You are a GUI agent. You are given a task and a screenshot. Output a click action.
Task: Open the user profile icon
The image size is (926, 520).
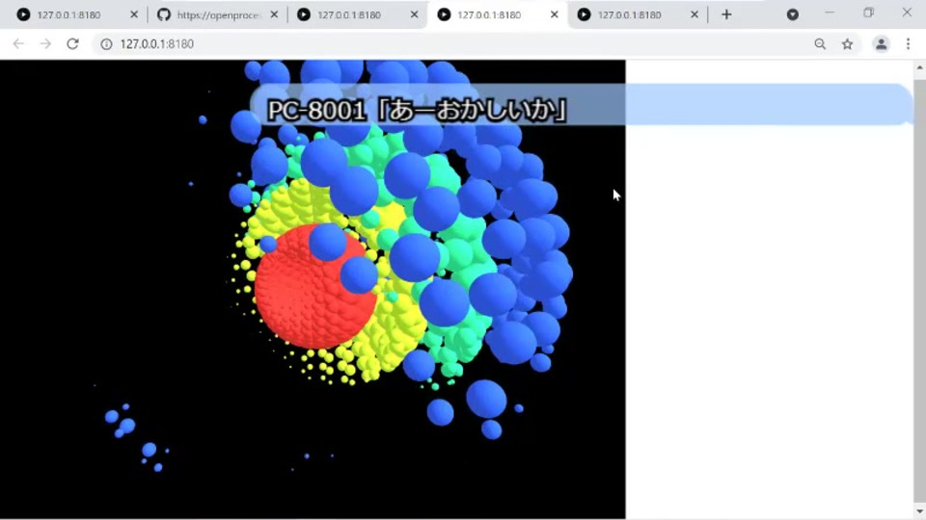[x=881, y=44]
